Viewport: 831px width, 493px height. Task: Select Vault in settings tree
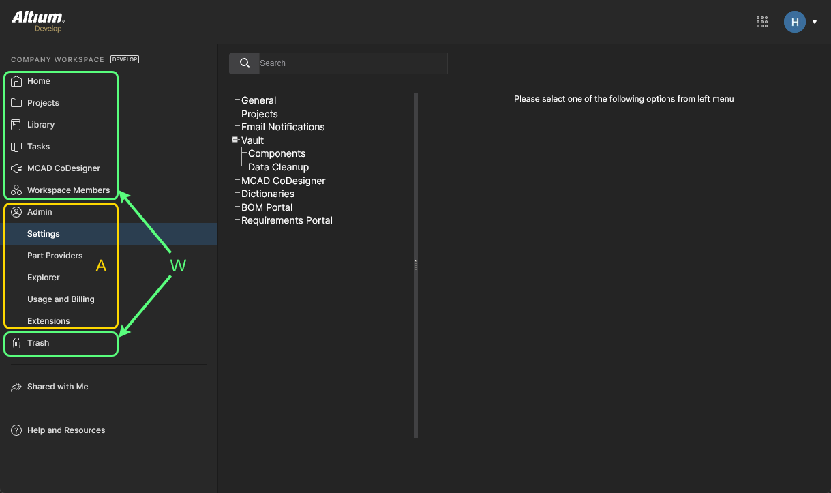252,140
